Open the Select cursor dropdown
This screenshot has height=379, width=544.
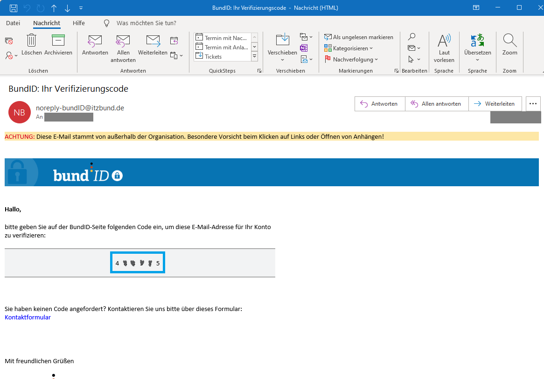point(414,59)
